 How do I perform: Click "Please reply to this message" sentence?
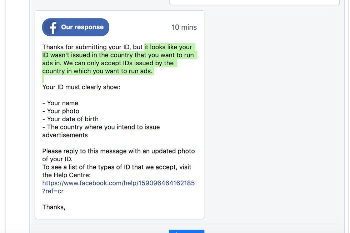click(118, 151)
